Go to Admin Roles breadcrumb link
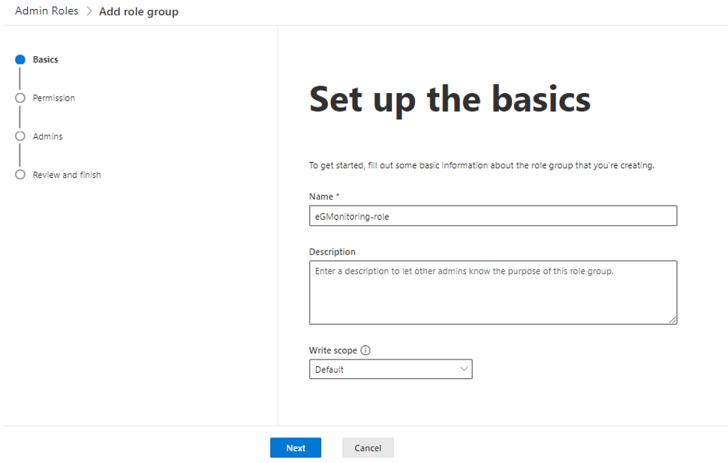Image resolution: width=728 pixels, height=463 pixels. (x=47, y=11)
